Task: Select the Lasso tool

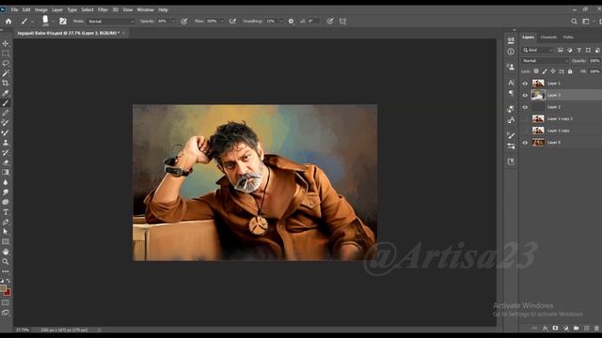Action: coord(6,63)
